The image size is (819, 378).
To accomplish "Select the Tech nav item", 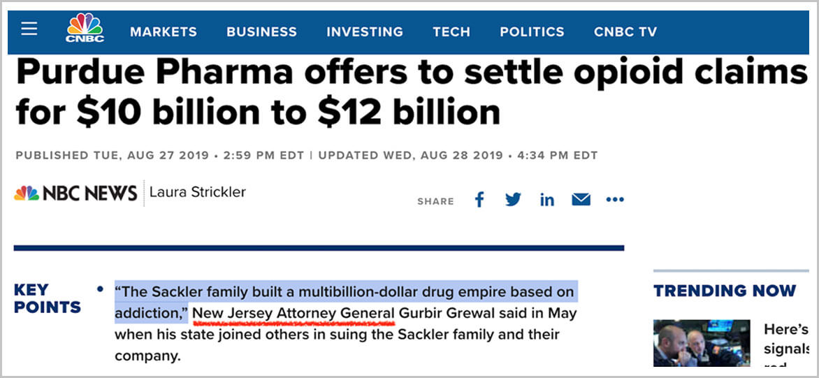I will click(451, 31).
